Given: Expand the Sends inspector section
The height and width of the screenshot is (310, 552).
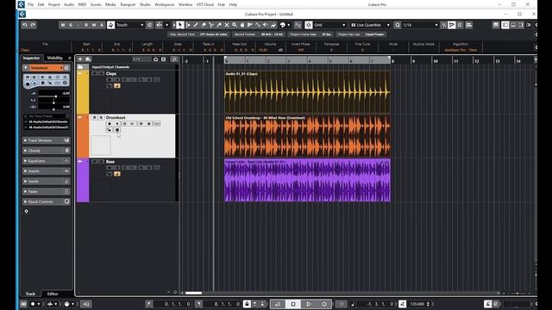Looking at the screenshot, I should pyautogui.click(x=46, y=182).
